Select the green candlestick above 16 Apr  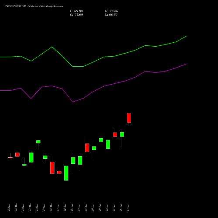(122, 134)
